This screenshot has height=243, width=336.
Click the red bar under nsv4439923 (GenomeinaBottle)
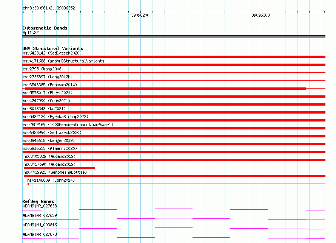[174, 176]
